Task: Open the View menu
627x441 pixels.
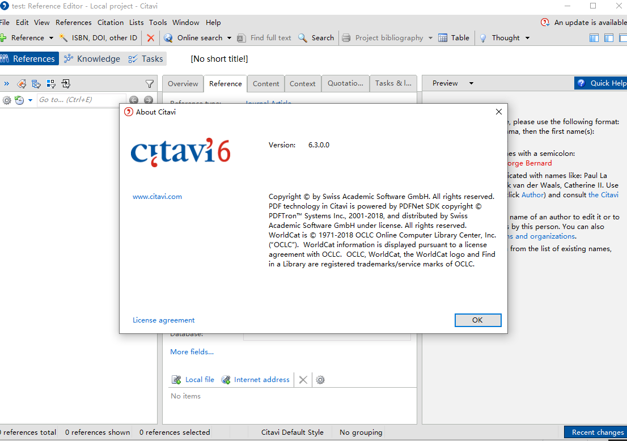Action: (41, 22)
